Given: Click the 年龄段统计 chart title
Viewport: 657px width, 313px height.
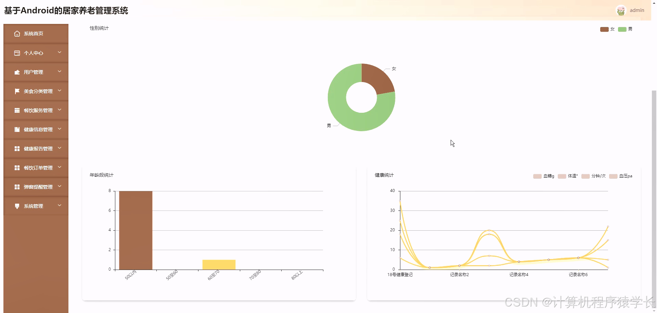Looking at the screenshot, I should click(102, 175).
